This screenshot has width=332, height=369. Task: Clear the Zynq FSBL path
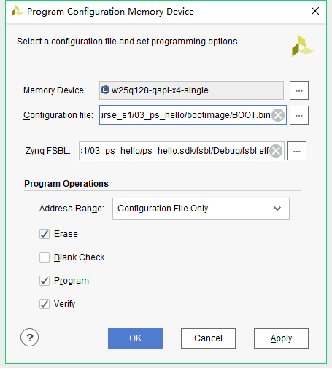click(276, 151)
